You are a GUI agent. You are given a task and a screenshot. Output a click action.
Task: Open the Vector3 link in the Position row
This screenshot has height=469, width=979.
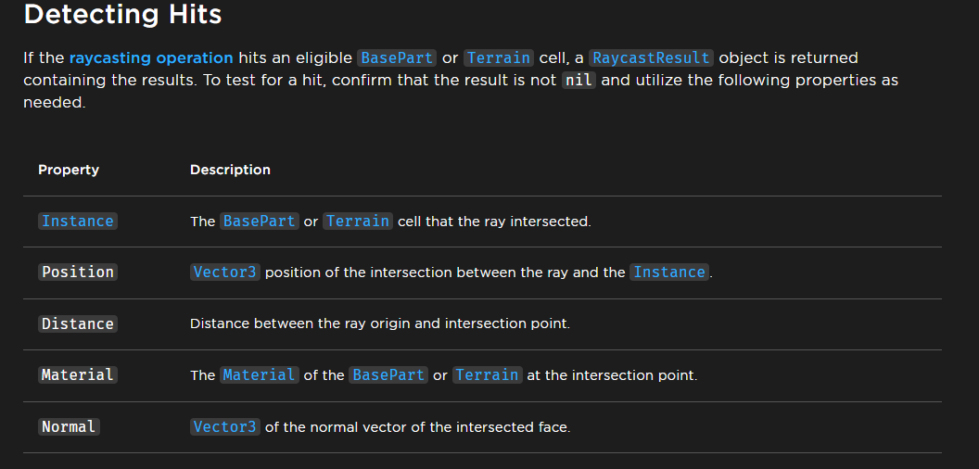click(225, 273)
